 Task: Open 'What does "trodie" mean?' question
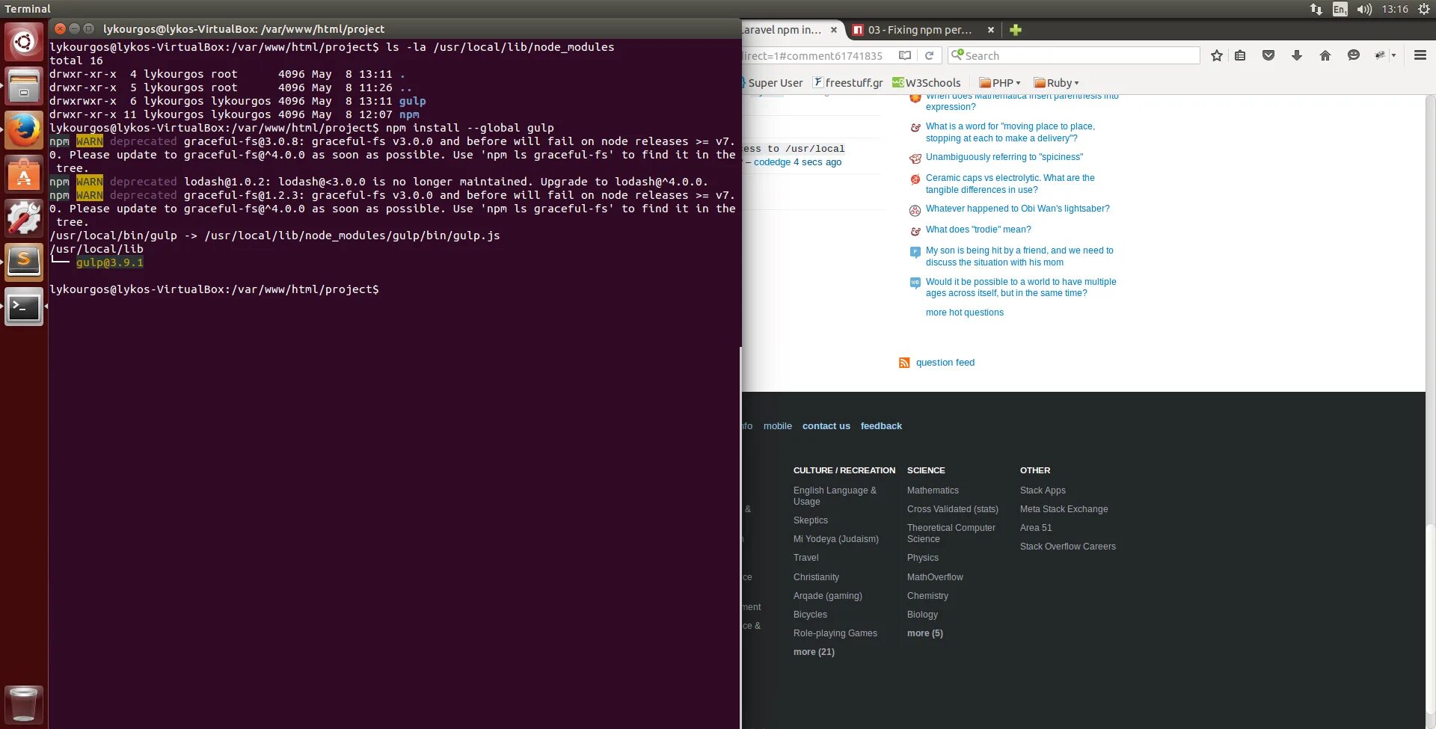pos(978,230)
